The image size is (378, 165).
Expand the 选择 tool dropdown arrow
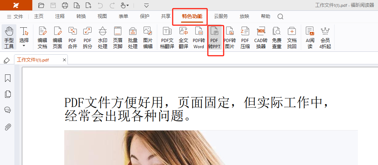24,46
